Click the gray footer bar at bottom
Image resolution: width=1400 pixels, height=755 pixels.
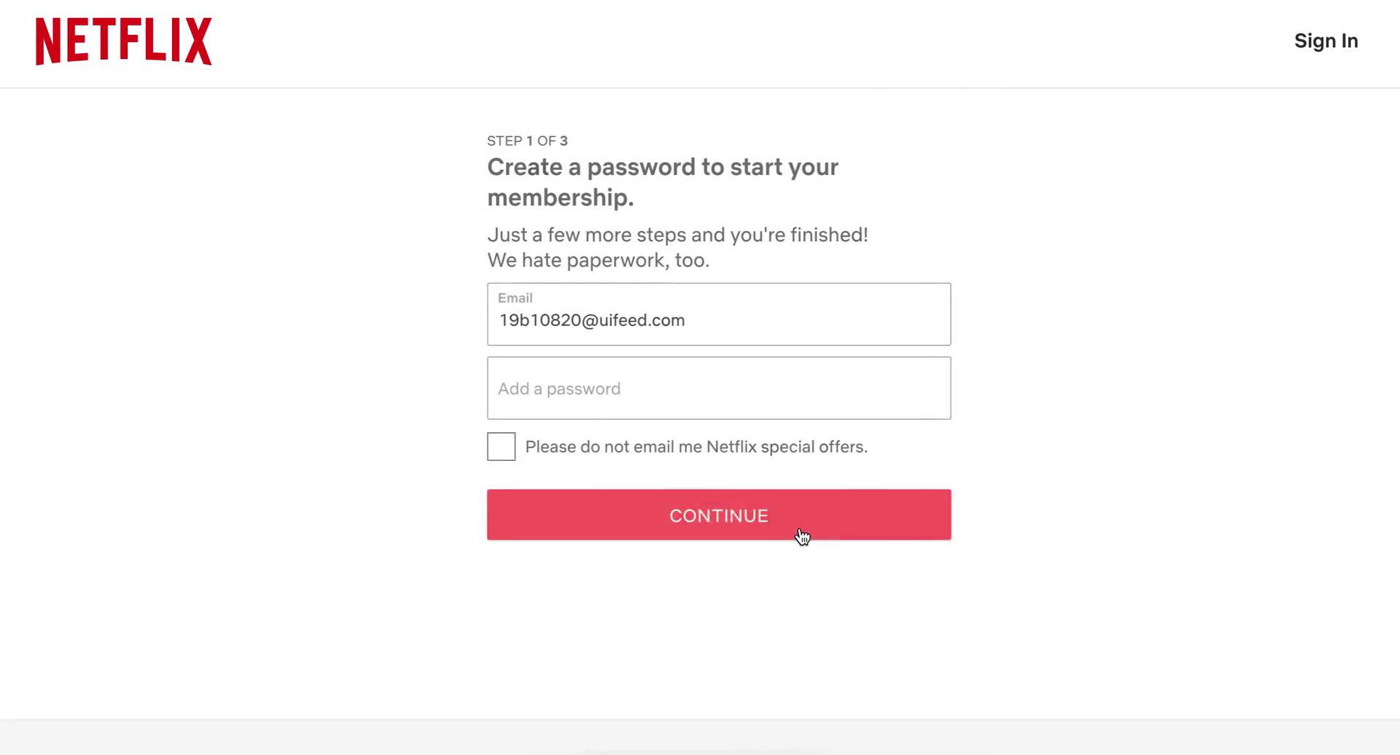click(700, 738)
